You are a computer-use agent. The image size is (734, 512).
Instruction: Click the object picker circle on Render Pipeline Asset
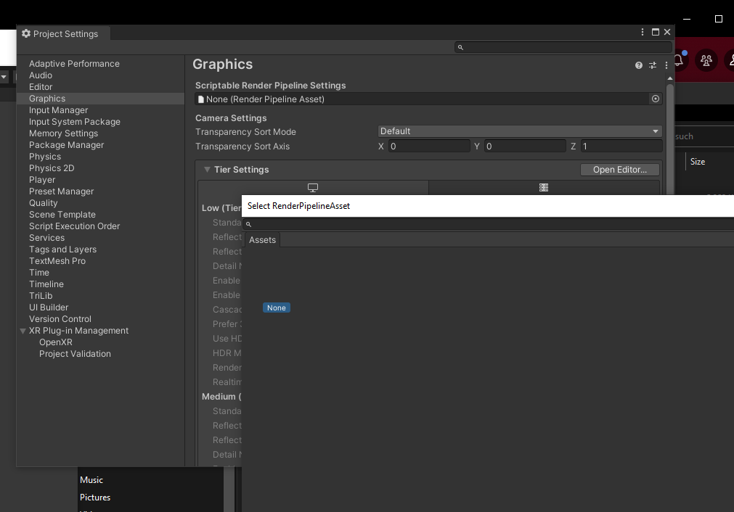click(655, 99)
